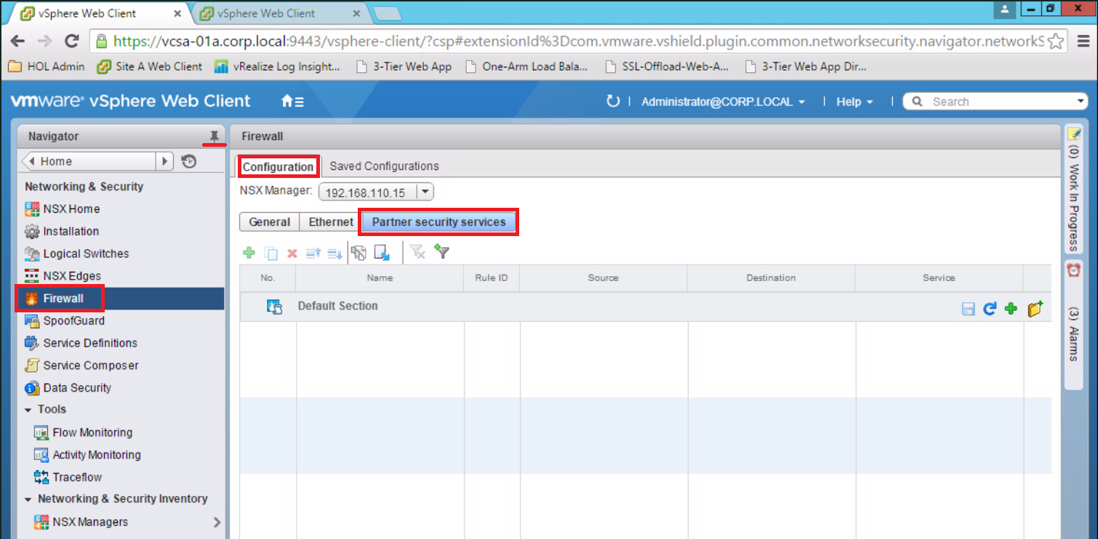
Task: Click the refresh icon in vSphere header
Action: coord(612,102)
